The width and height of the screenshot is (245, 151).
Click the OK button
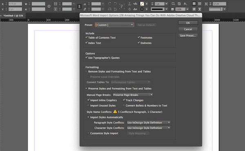click(188, 23)
